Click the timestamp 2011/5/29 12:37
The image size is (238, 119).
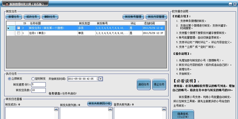tap(153, 33)
